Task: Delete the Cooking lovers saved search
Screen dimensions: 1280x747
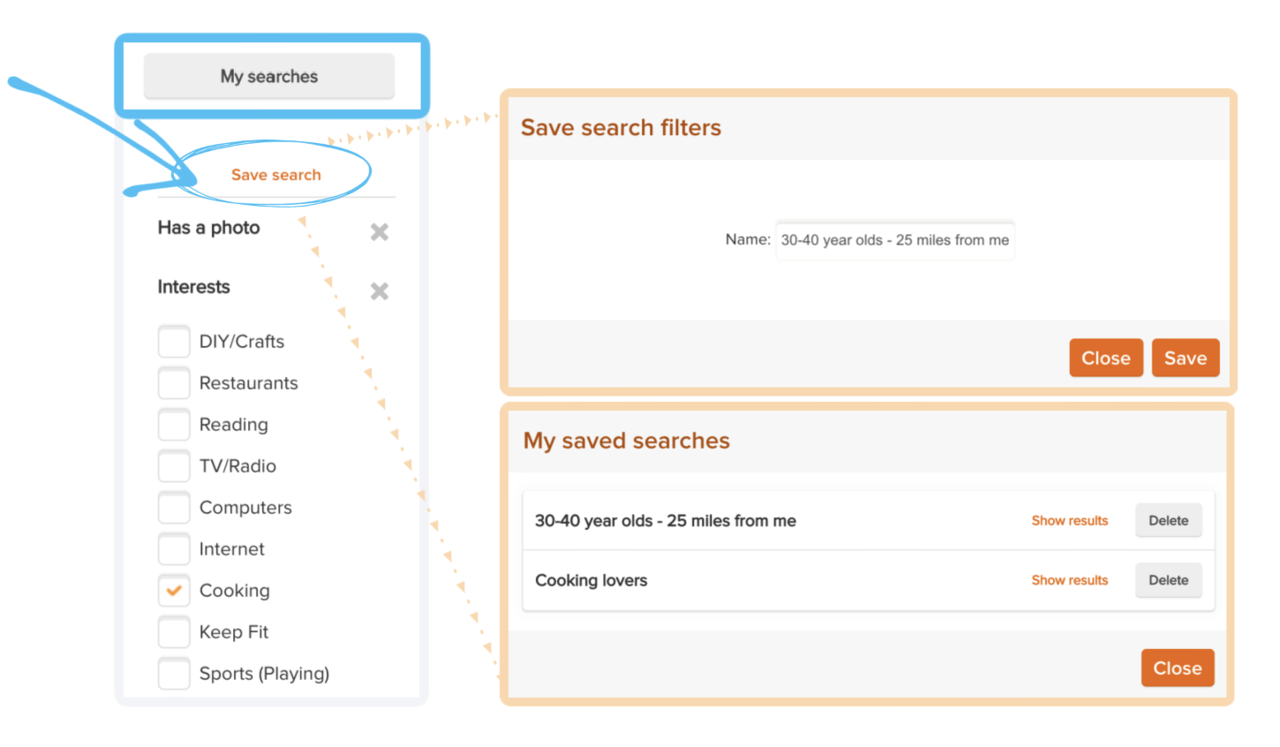Action: 1168,580
